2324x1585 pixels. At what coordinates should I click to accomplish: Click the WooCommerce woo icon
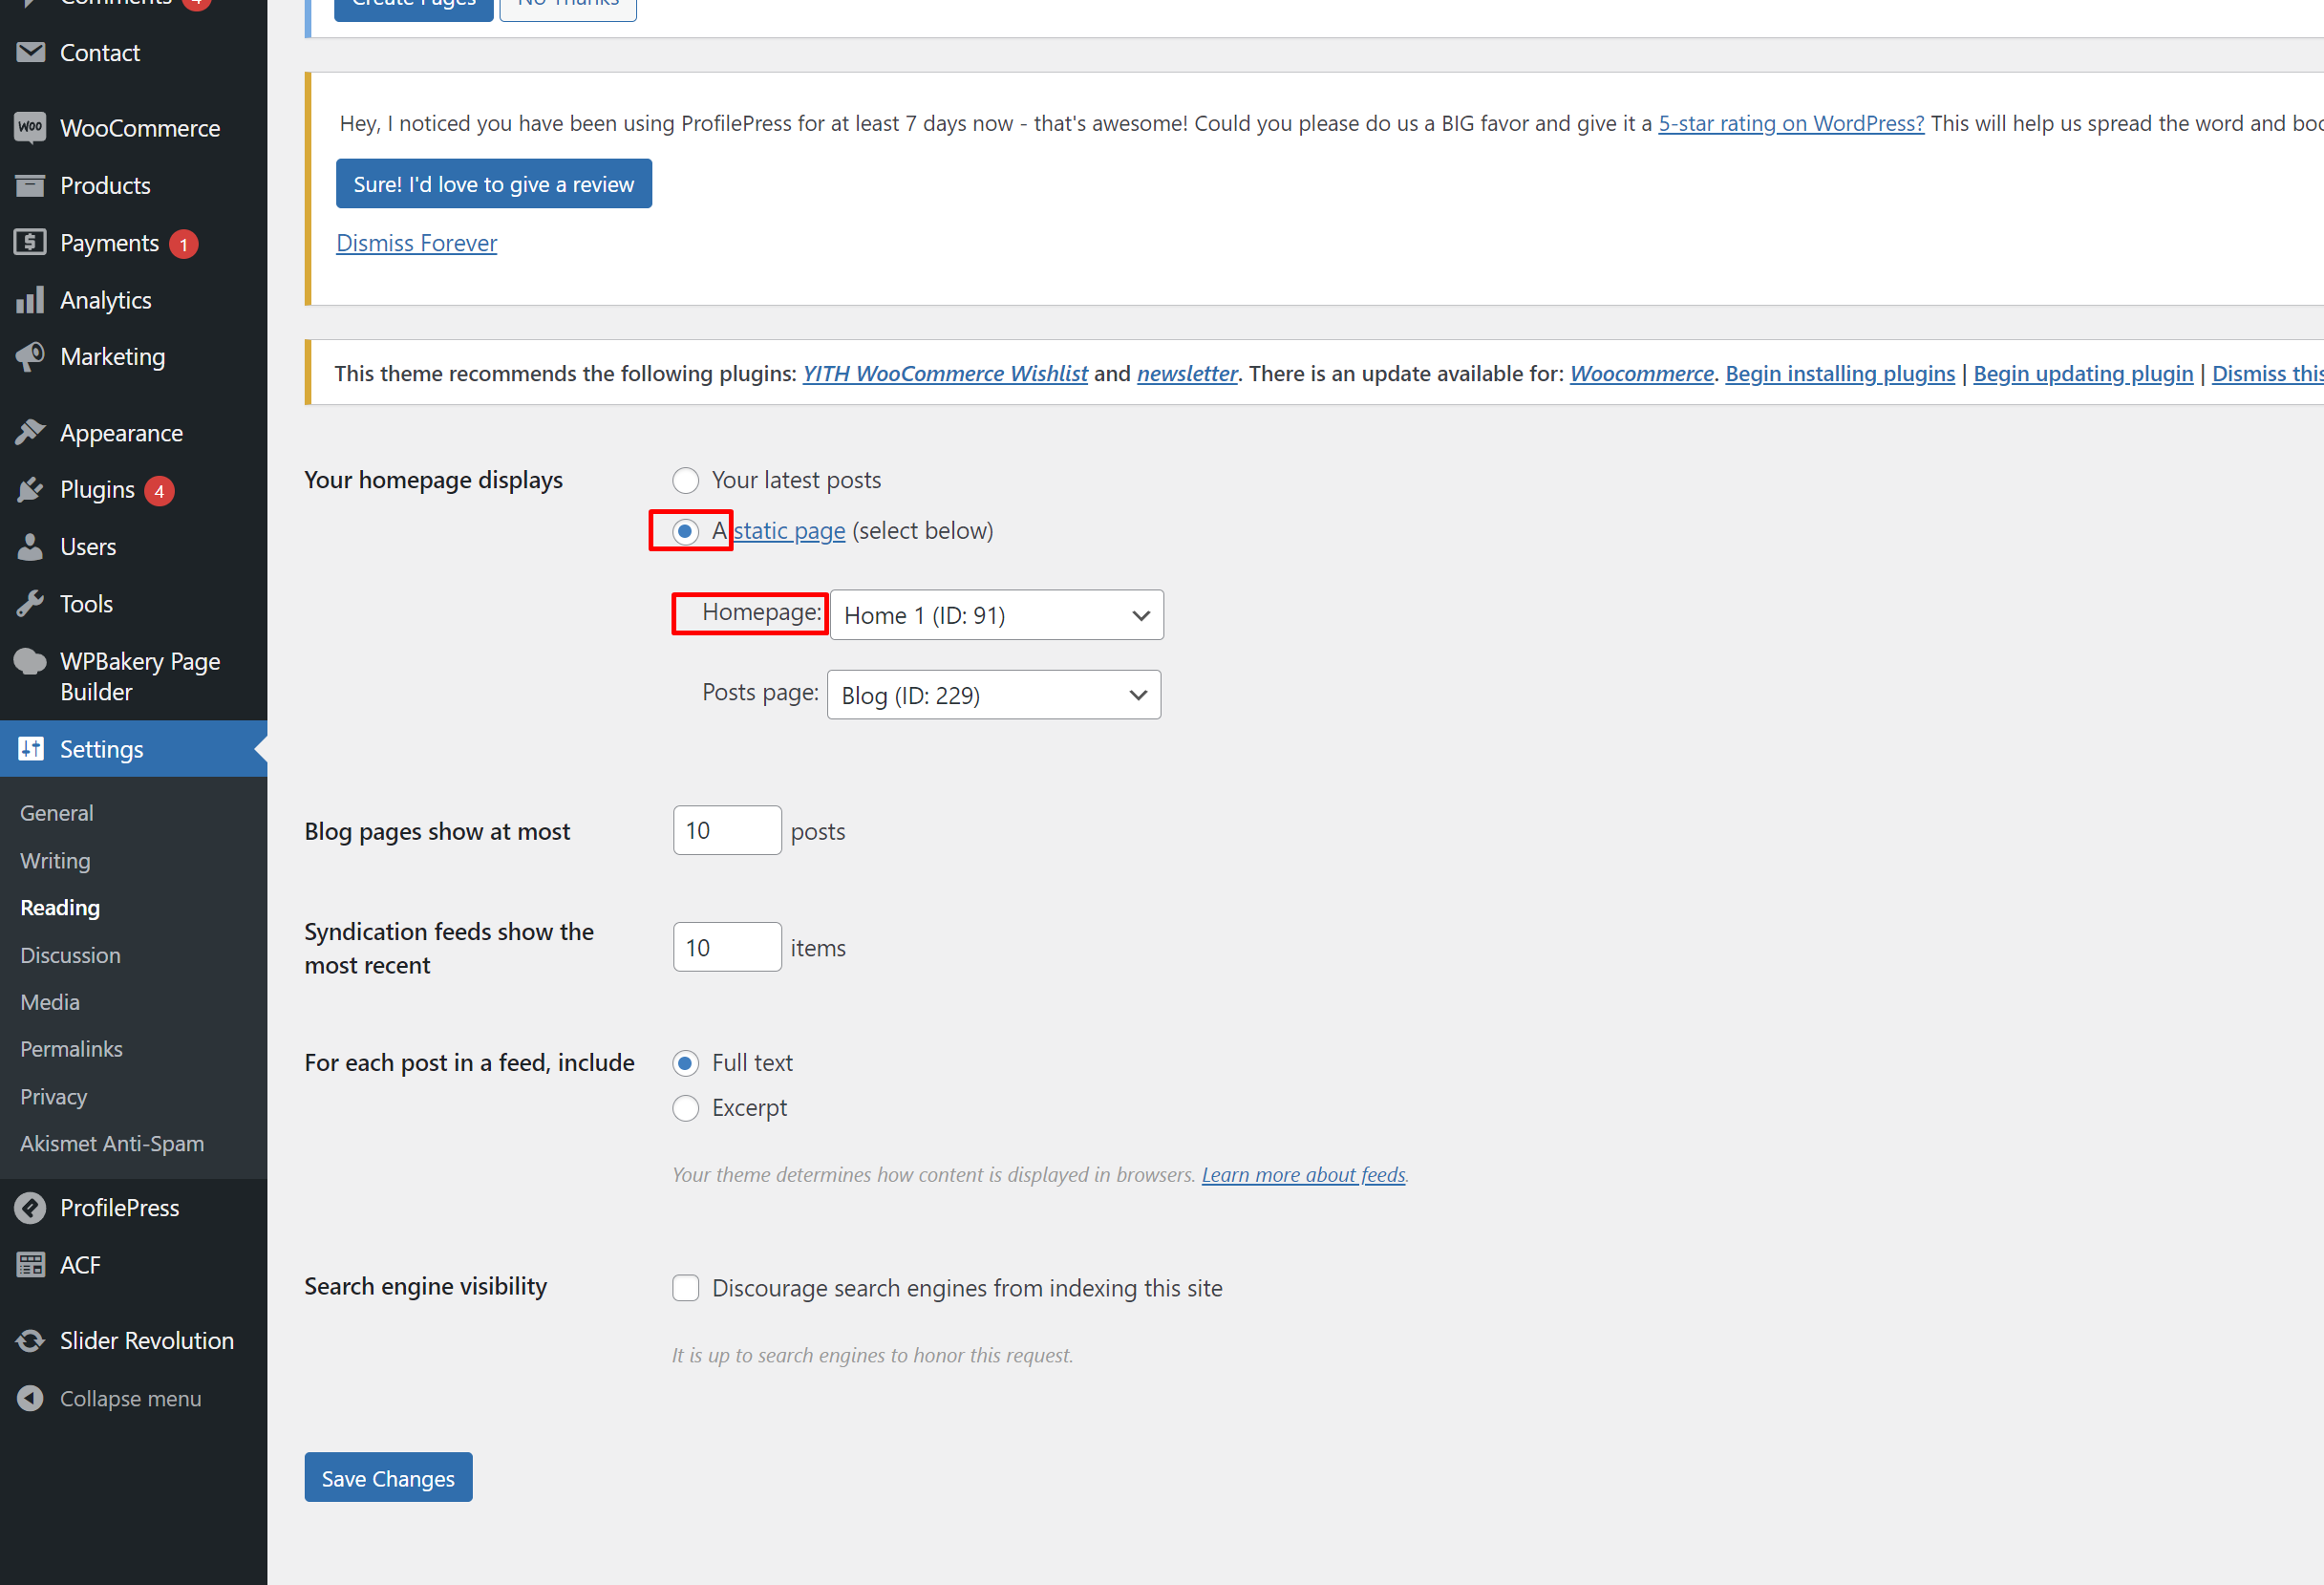click(x=31, y=127)
